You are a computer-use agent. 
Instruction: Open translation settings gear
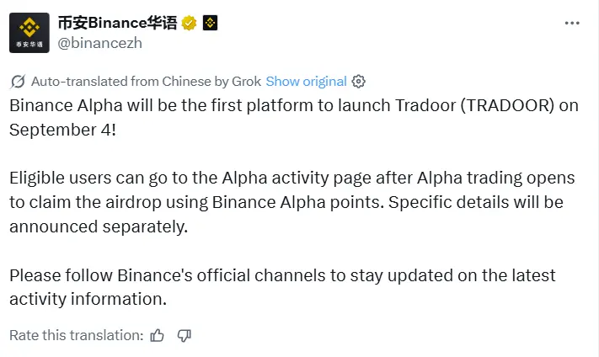point(358,82)
